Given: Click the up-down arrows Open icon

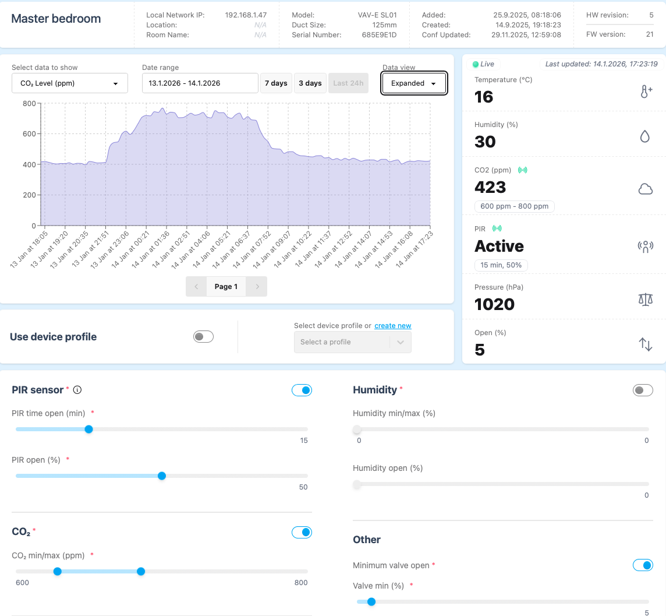Looking at the screenshot, I should point(645,344).
